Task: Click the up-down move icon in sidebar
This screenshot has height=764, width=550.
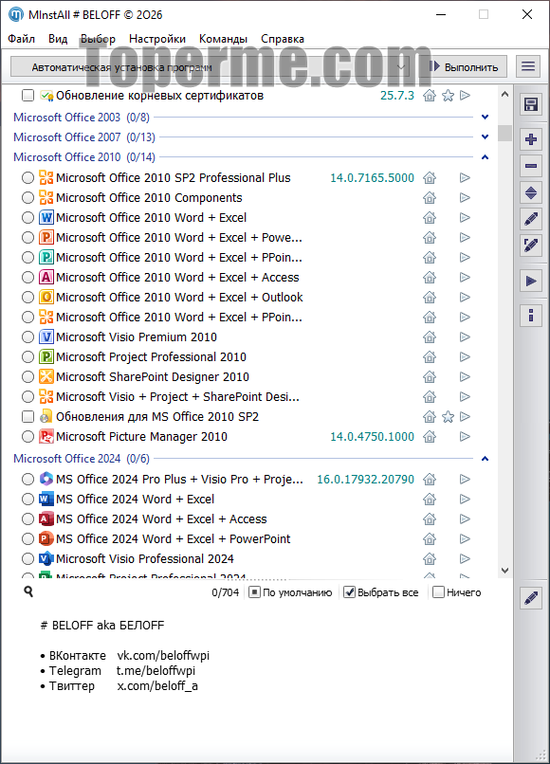Action: (530, 193)
